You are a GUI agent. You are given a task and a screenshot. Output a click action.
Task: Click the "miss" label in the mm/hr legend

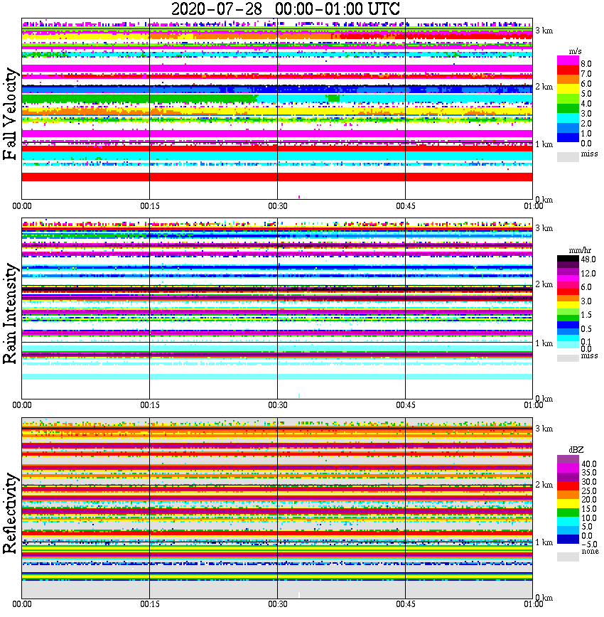589,355
